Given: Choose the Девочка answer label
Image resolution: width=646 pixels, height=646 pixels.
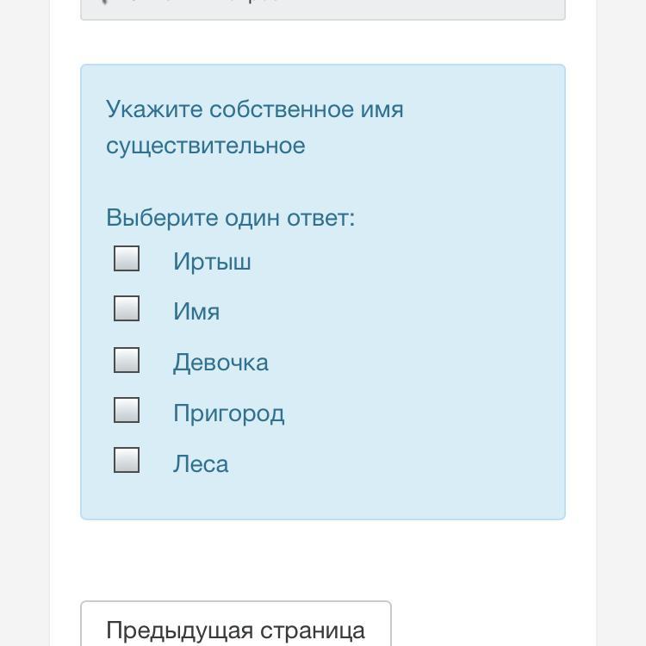Looking at the screenshot, I should 221,363.
